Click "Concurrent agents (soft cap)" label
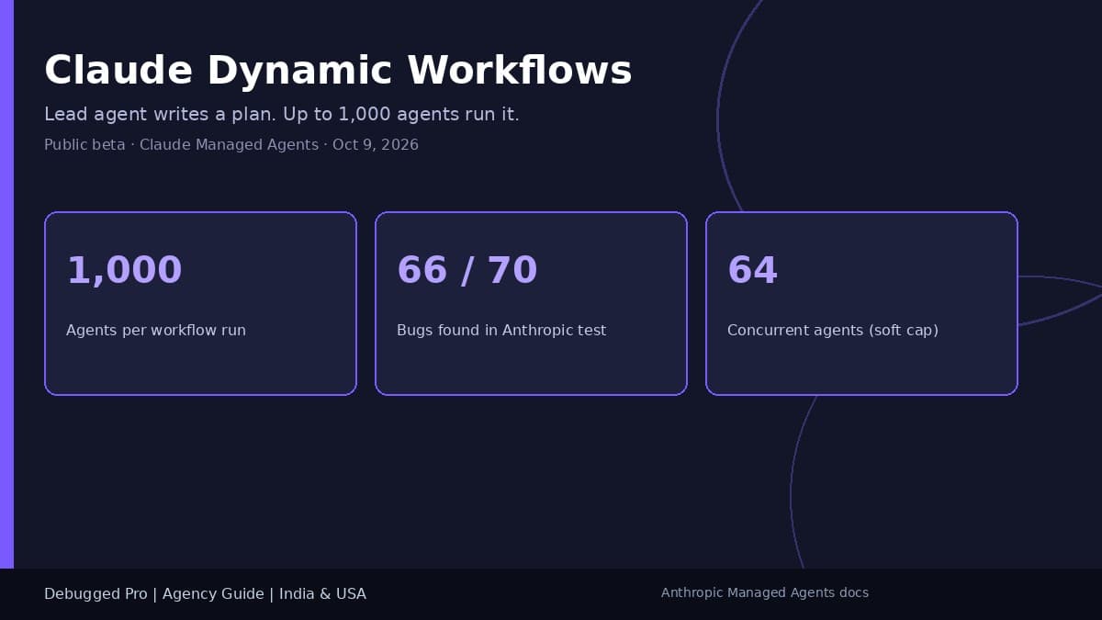This screenshot has height=620, width=1102. 833,330
